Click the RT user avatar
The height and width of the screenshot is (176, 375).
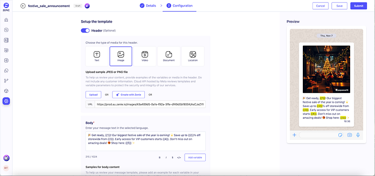coord(6,168)
